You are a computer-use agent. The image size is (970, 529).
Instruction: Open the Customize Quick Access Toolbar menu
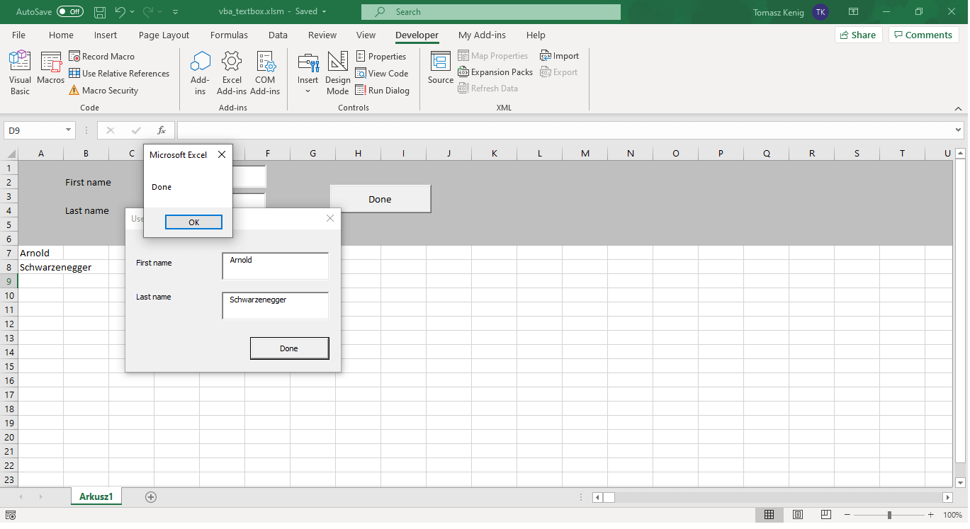[174, 11]
